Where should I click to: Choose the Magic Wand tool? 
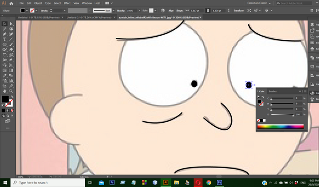tap(4, 29)
